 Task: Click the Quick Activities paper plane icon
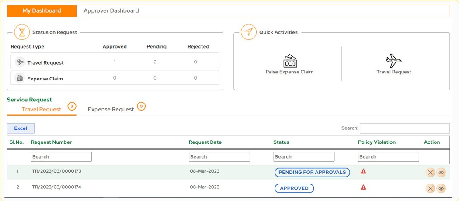click(x=249, y=32)
